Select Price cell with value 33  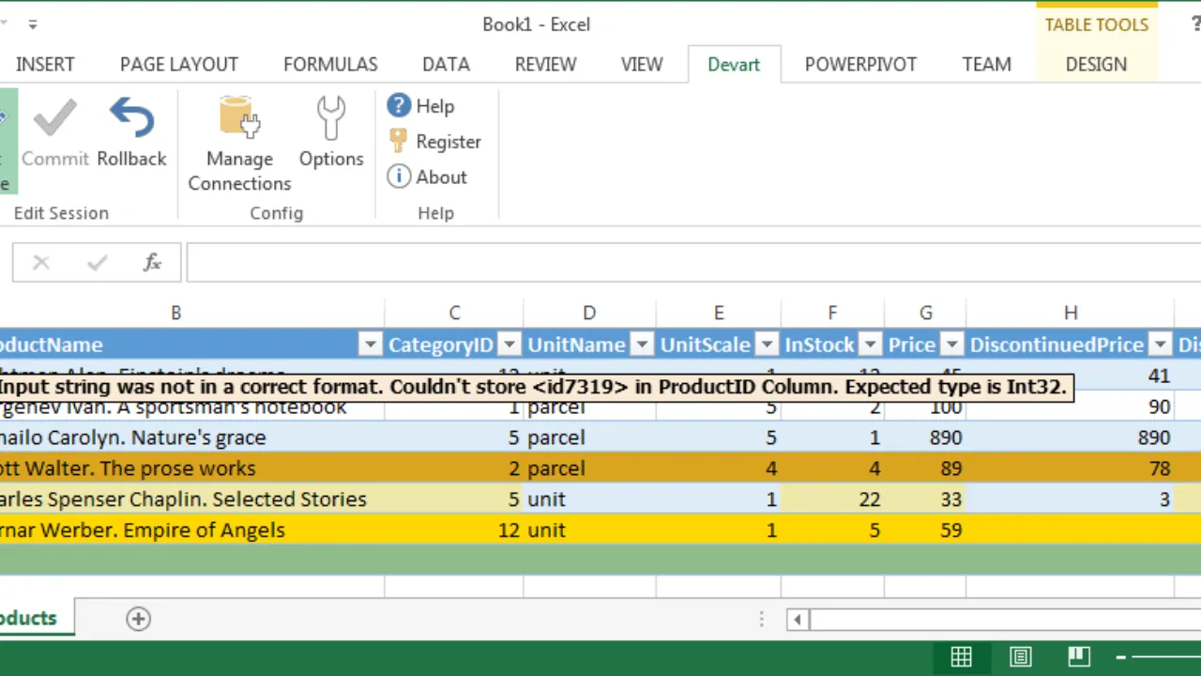[x=925, y=499]
